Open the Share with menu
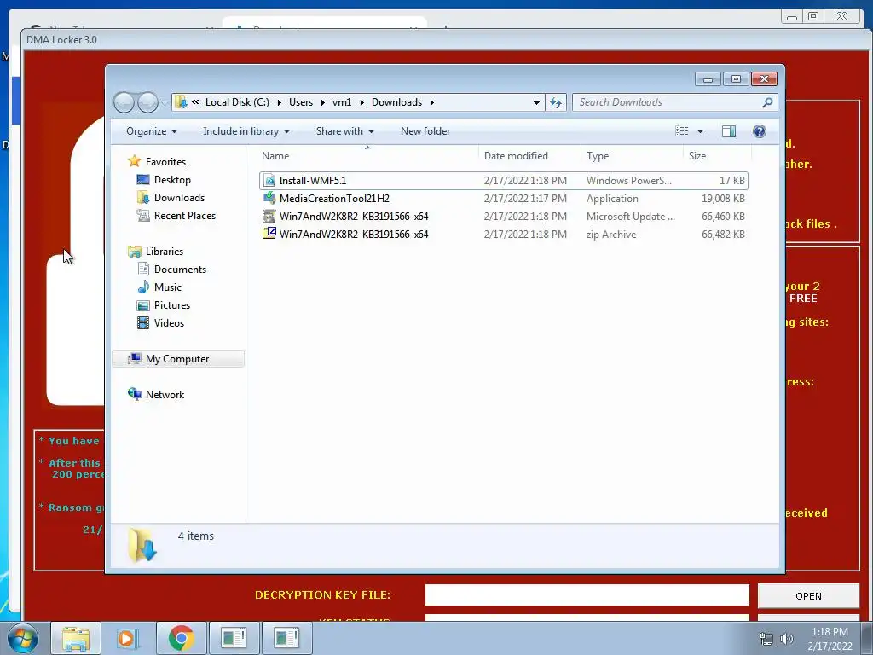The image size is (873, 655). [345, 131]
